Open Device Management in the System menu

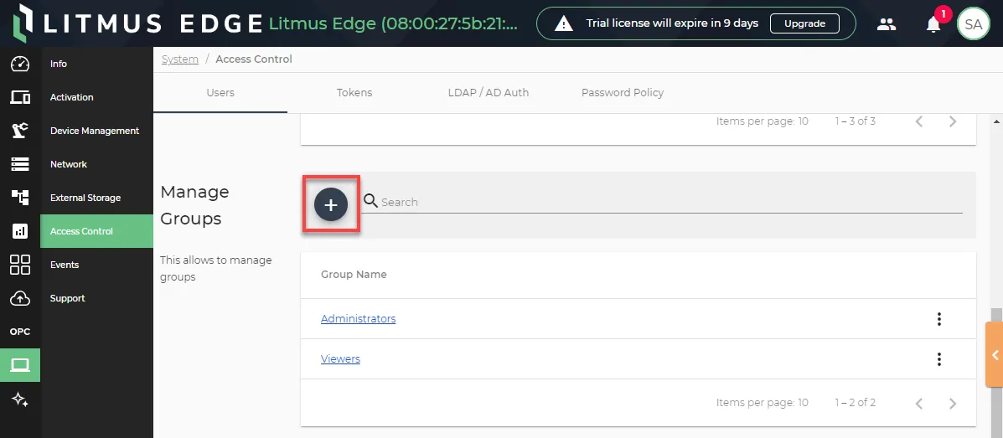(96, 131)
